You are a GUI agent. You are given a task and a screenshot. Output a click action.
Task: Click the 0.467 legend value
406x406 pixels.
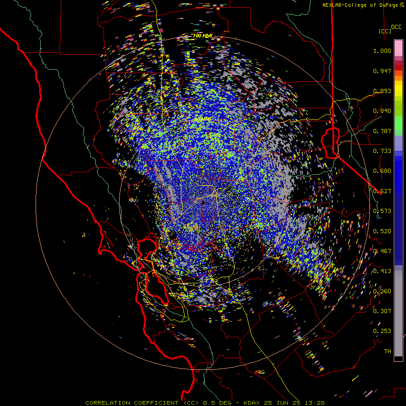(382, 251)
